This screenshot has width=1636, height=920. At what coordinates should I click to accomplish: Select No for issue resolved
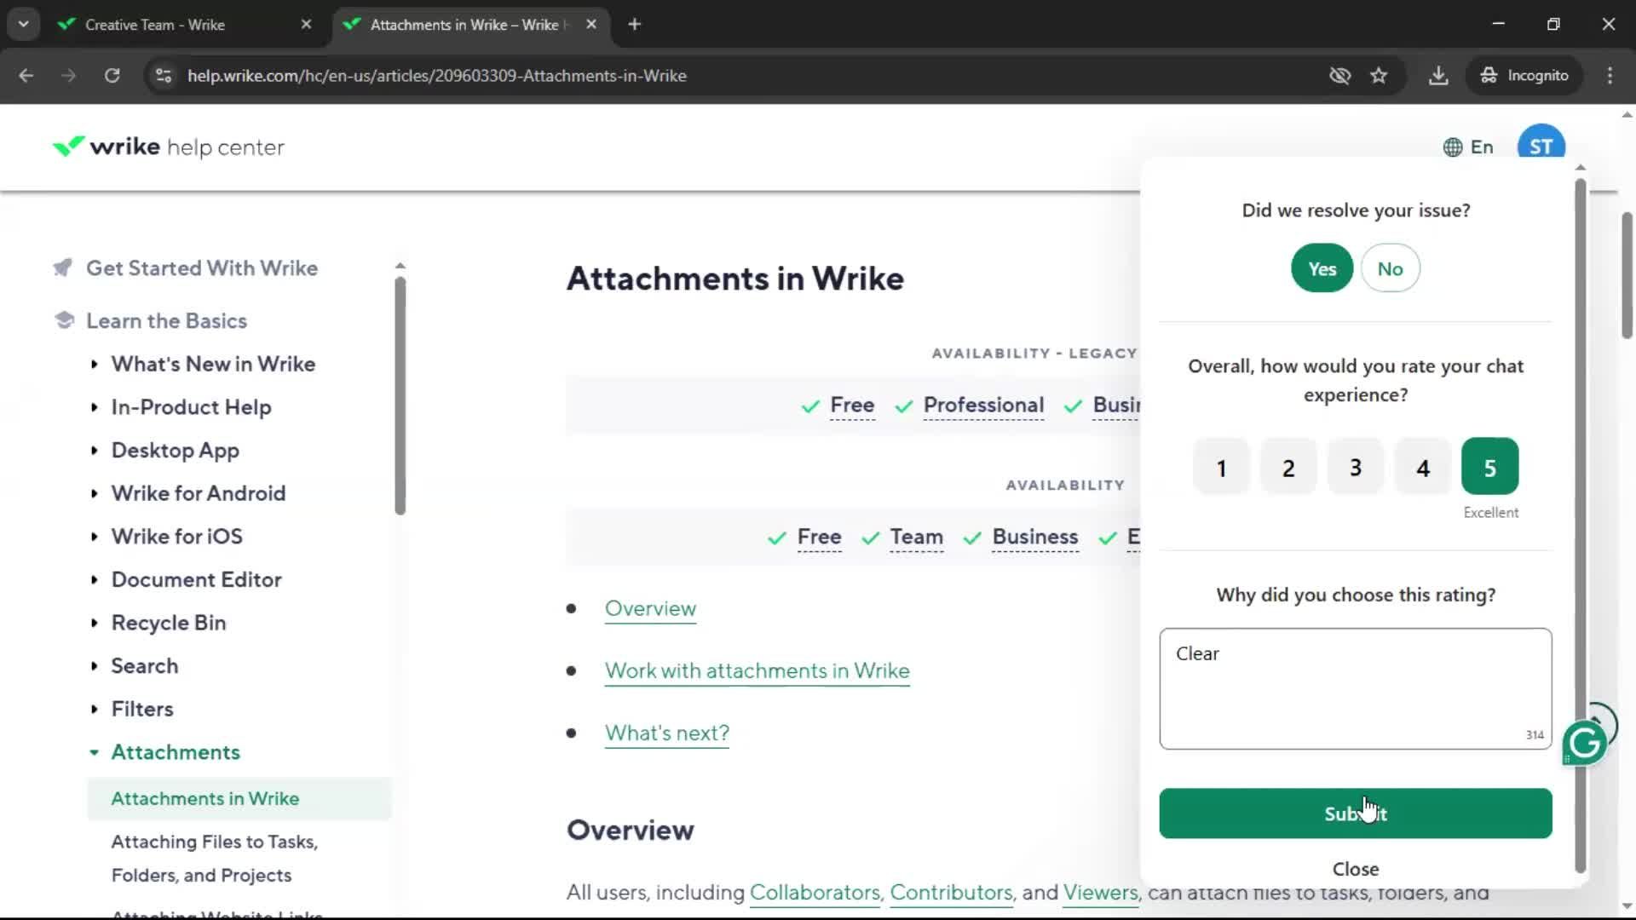point(1390,268)
